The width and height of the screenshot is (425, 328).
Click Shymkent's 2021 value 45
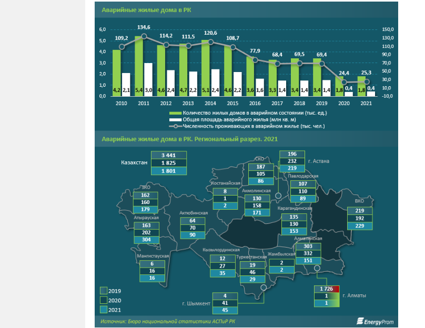click(x=225, y=310)
